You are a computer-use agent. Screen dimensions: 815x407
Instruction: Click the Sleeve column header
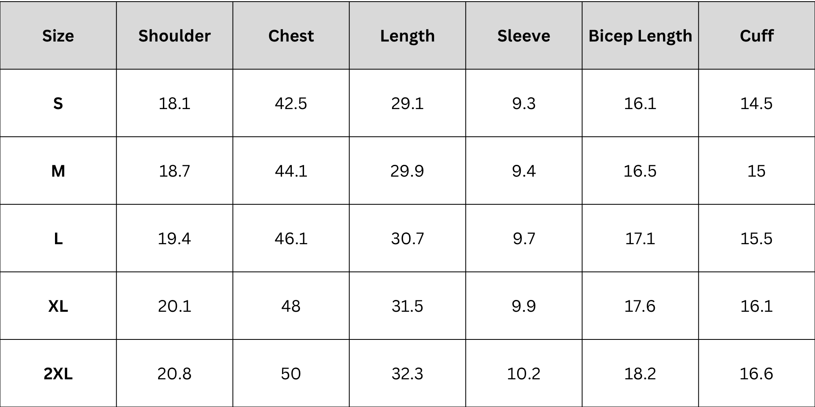pyautogui.click(x=524, y=36)
